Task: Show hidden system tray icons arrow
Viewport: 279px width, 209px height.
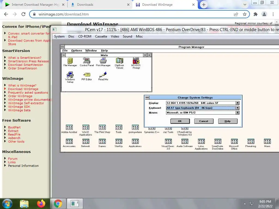Action: (245, 204)
